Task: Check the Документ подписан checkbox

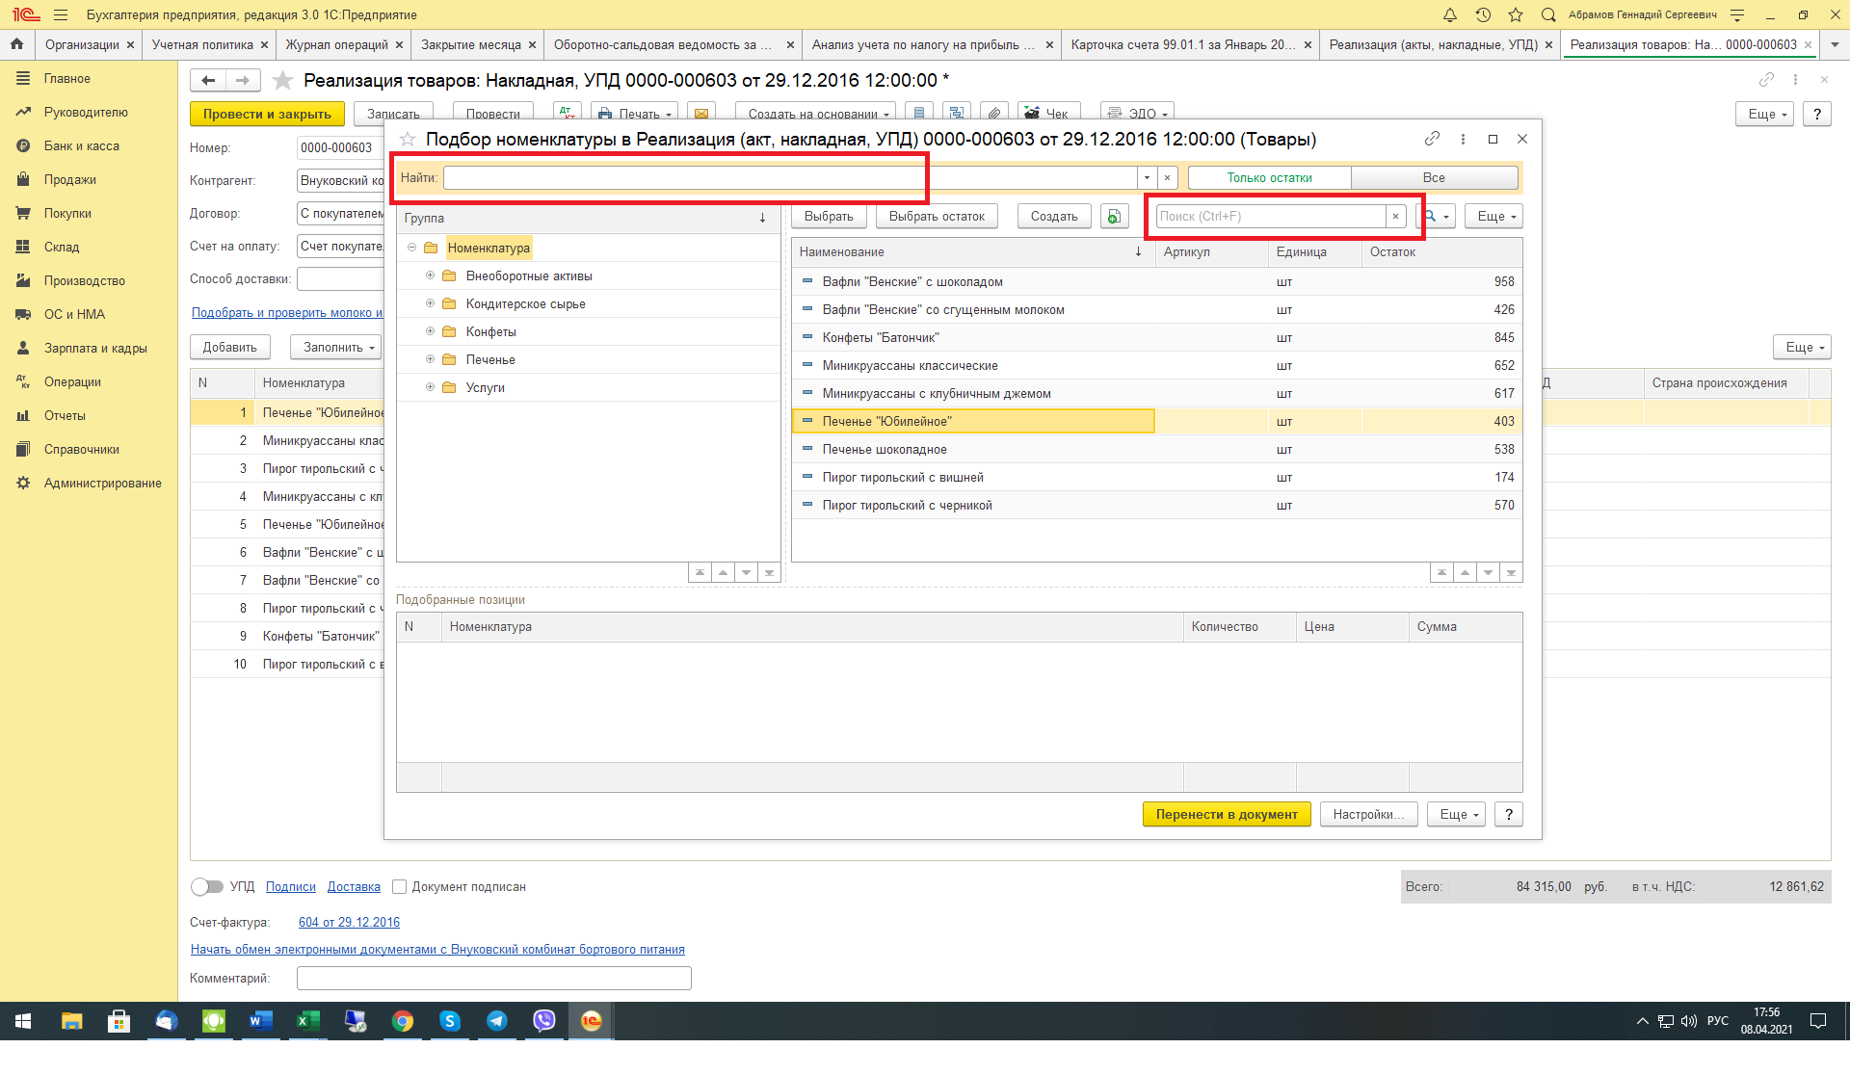Action: coord(399,886)
